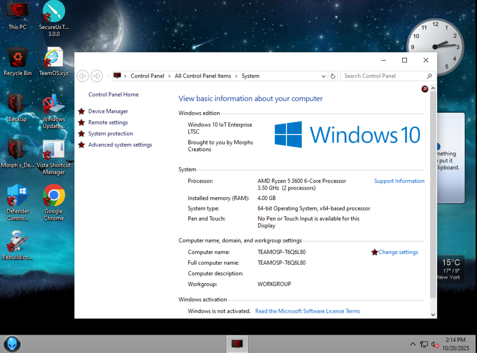This screenshot has height=353, width=477.
Task: Click the volume icon in system tray
Action: (435, 344)
